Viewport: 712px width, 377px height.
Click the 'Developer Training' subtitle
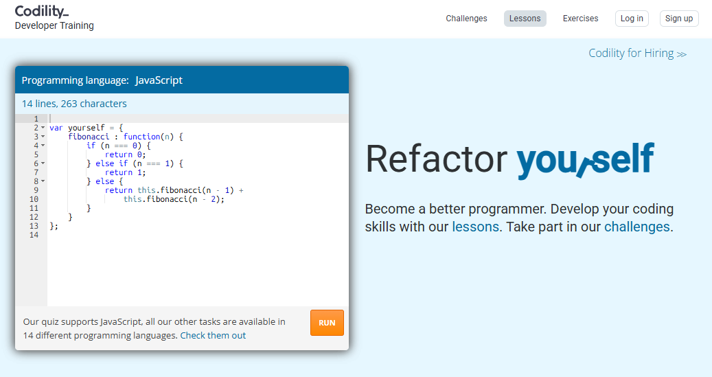click(x=54, y=25)
